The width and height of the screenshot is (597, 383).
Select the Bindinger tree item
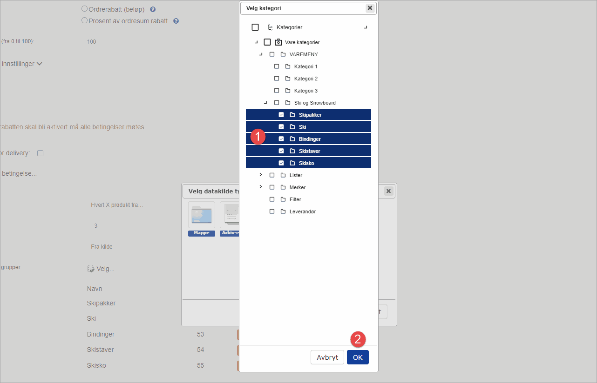[x=310, y=139]
